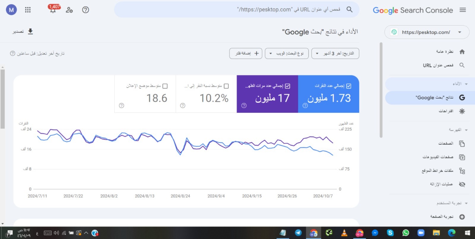Uncheck the total impressions checkbox
Screen dimensions: 475x239
point(287,86)
